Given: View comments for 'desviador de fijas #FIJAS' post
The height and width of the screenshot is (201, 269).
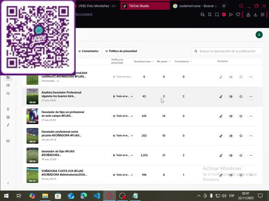Looking at the screenshot, I should click(241, 155).
